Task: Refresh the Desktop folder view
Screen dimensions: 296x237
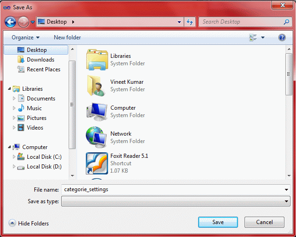Action: click(x=190, y=22)
